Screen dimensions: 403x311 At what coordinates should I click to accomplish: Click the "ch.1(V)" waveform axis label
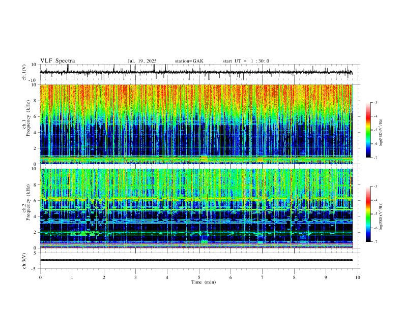(x=24, y=72)
